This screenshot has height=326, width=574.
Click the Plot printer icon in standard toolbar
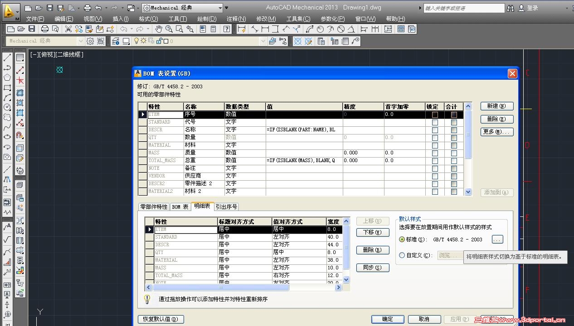pyautogui.click(x=44, y=29)
